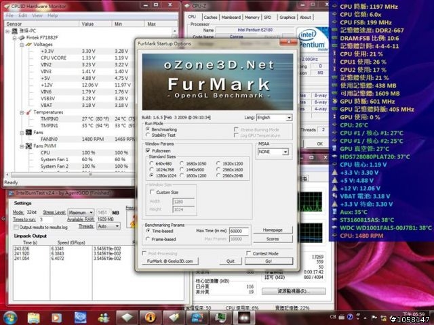434x325 pixels.
Task: Collapse the Voltages tree node
Action: point(22,44)
